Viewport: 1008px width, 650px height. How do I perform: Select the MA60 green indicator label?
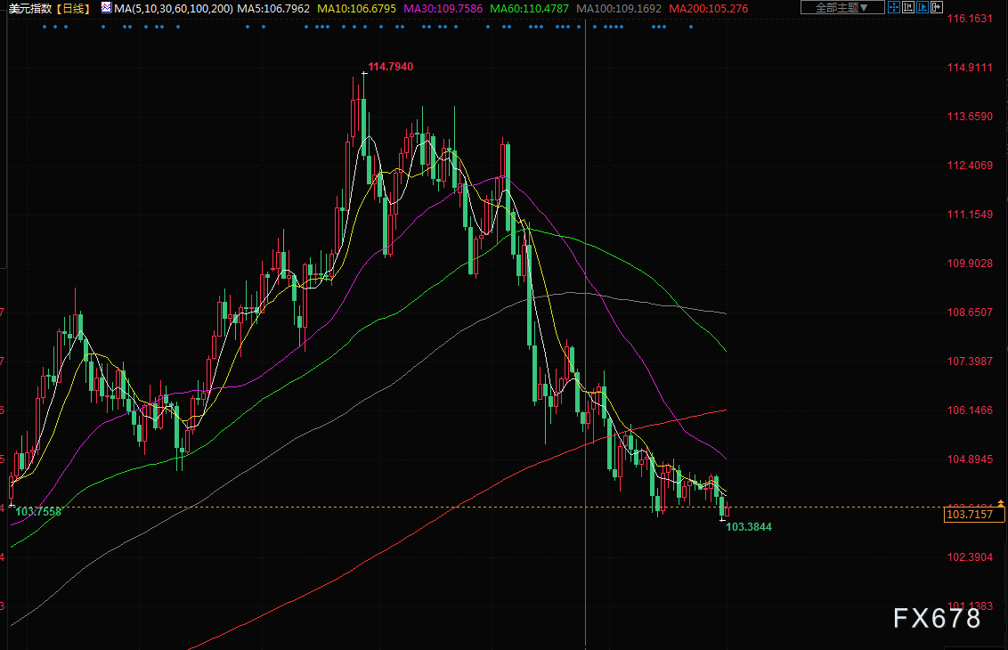pos(529,8)
